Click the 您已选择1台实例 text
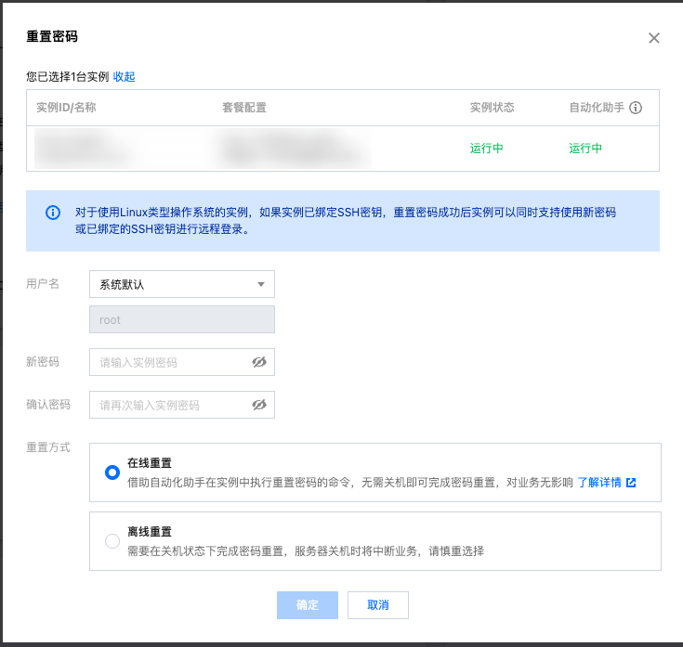This screenshot has width=683, height=647. (68, 76)
